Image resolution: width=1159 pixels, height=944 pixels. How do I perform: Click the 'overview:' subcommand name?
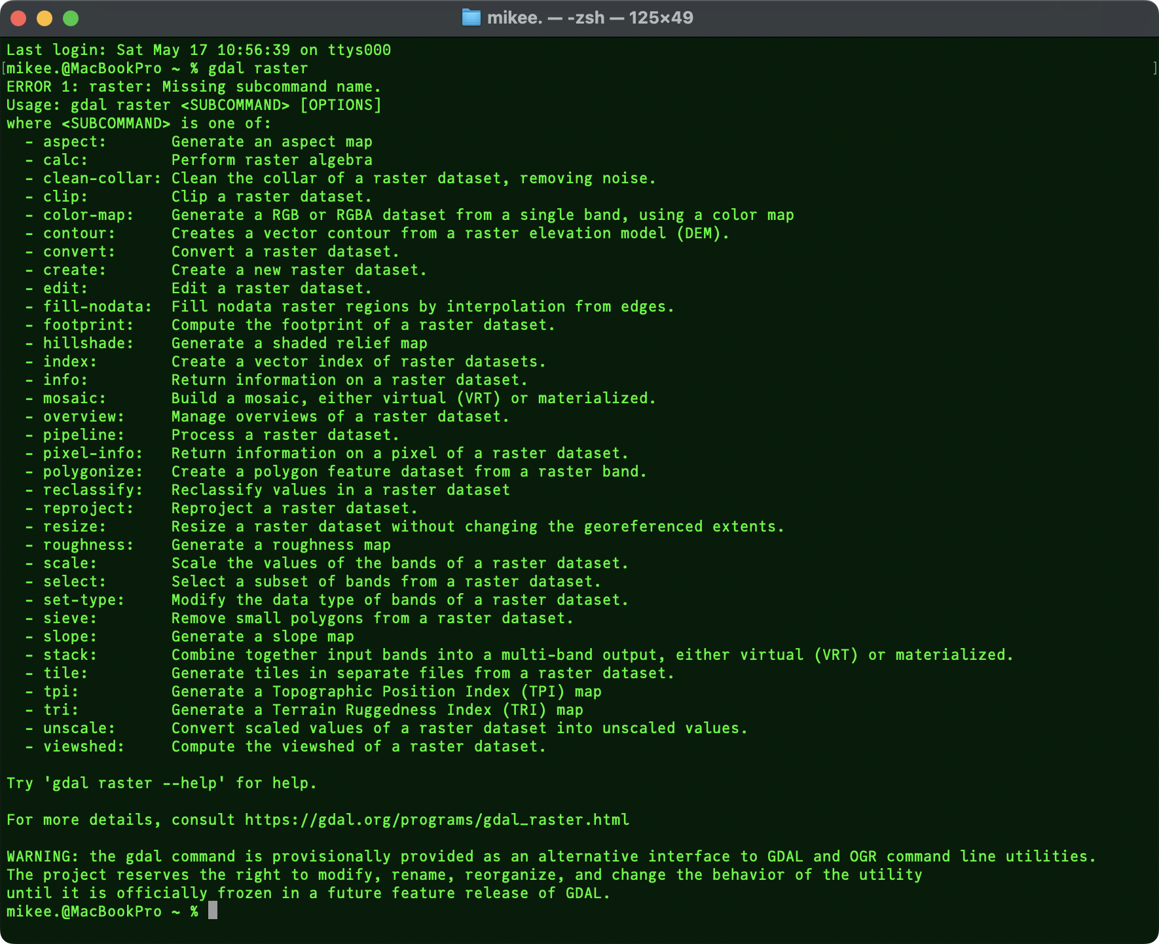click(x=84, y=416)
